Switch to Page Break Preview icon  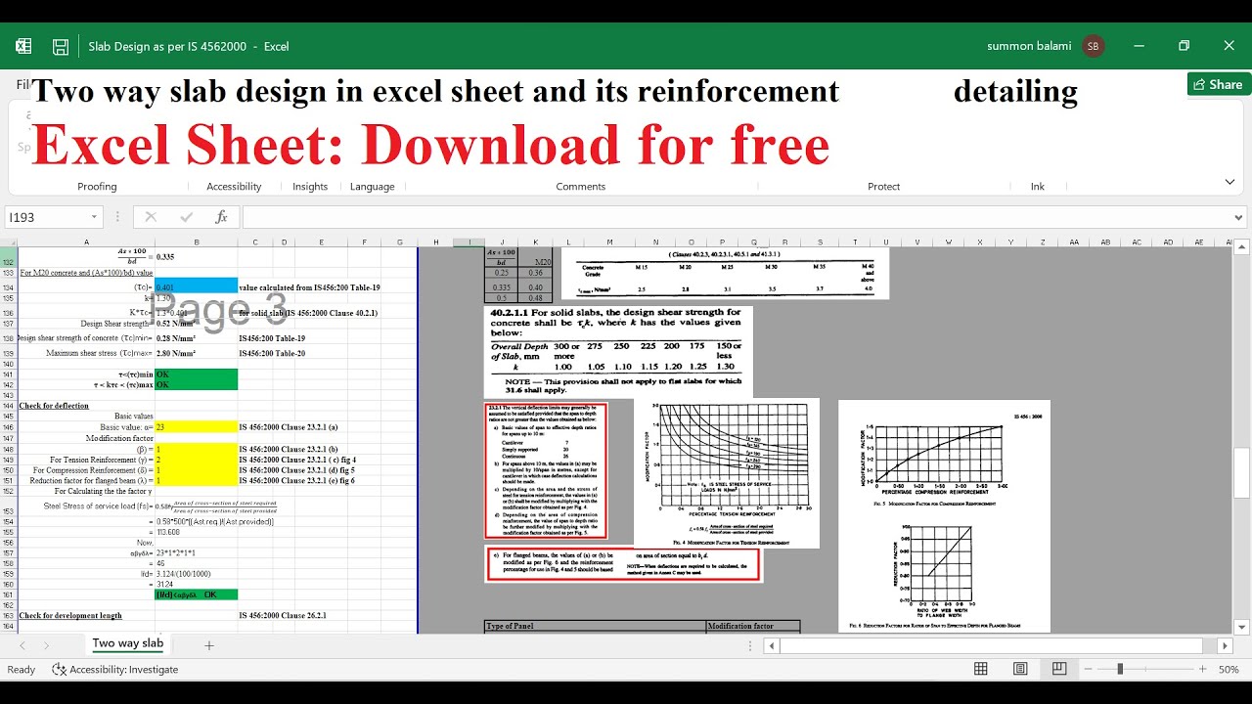coord(1059,669)
